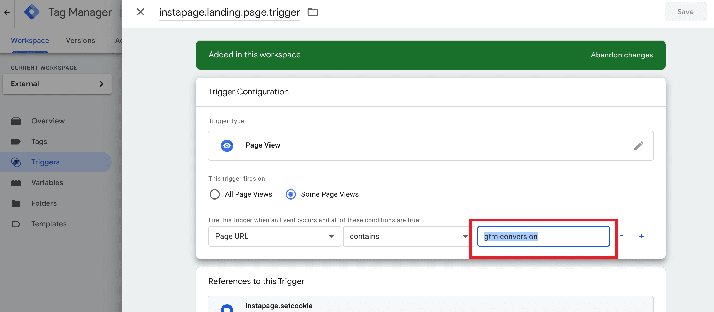Image resolution: width=714 pixels, height=312 pixels.
Task: Click the Folders sidebar icon
Action: point(16,204)
